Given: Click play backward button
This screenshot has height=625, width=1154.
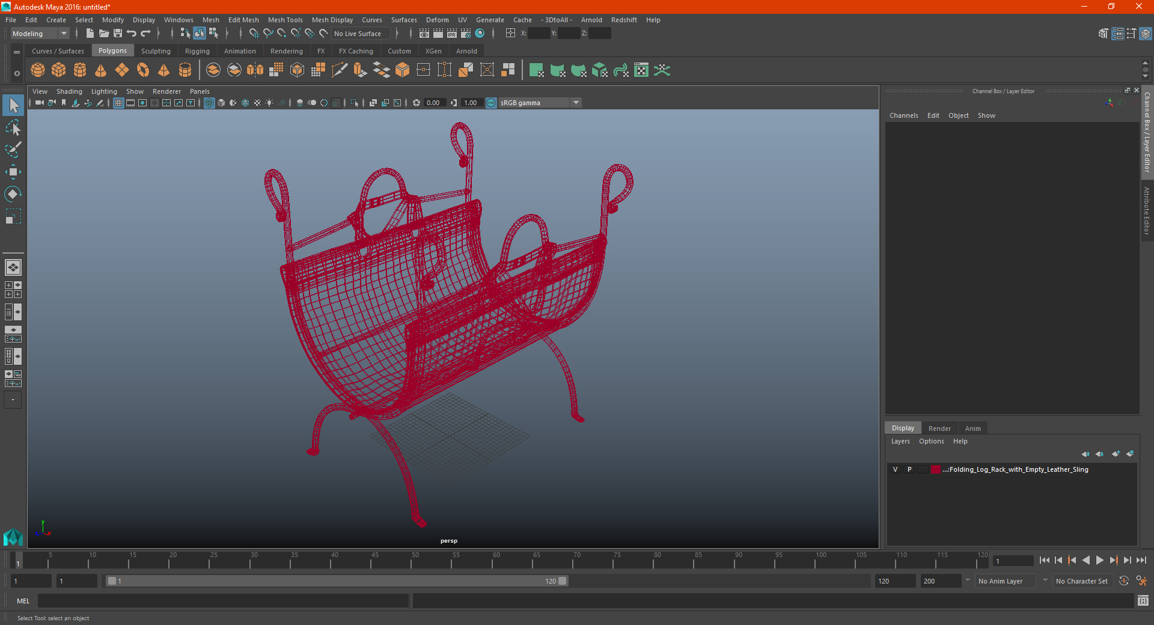Looking at the screenshot, I should 1085,560.
